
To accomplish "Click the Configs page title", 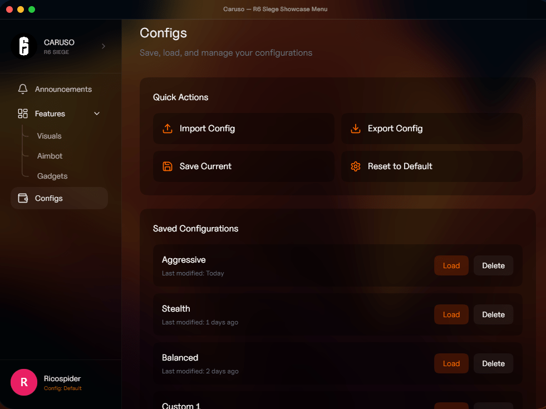I will (x=163, y=33).
